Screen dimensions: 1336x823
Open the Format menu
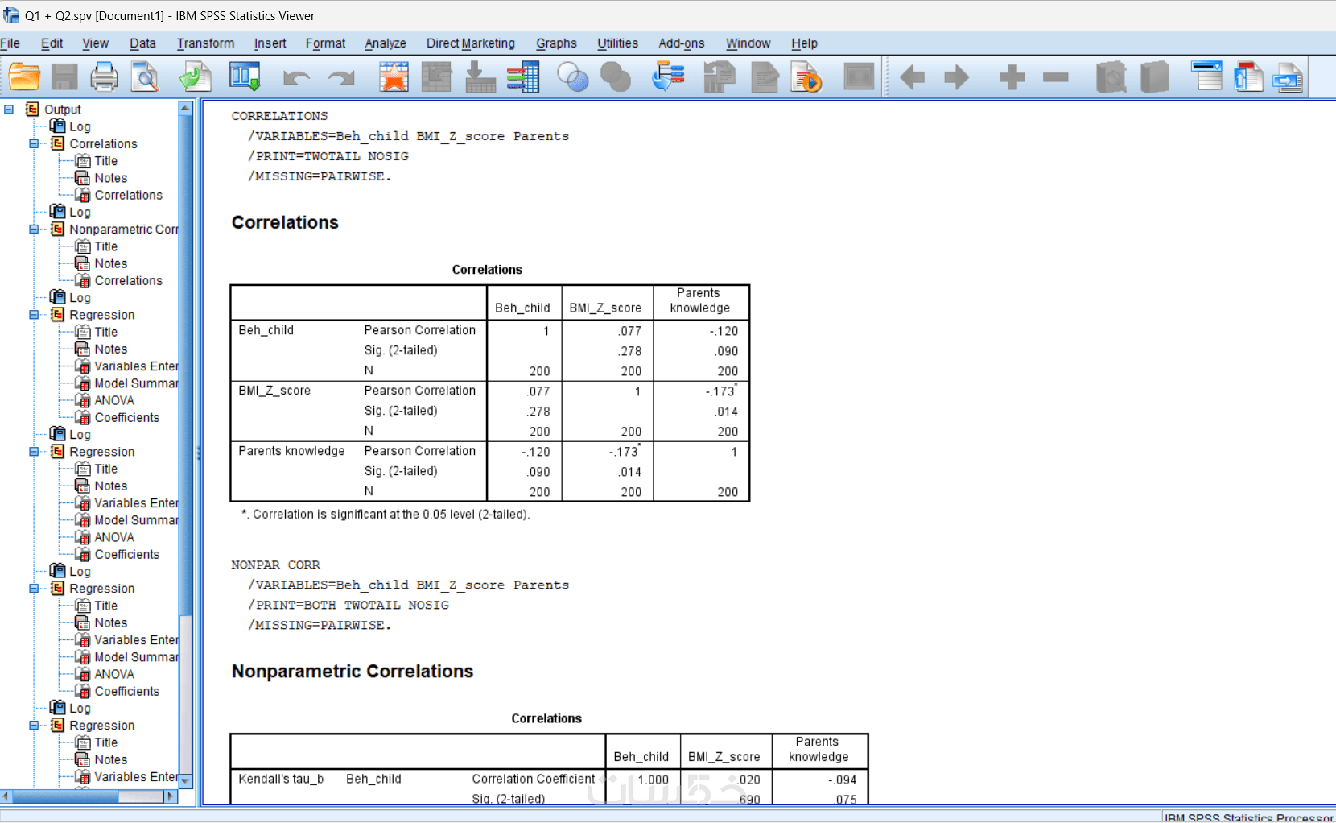(325, 43)
